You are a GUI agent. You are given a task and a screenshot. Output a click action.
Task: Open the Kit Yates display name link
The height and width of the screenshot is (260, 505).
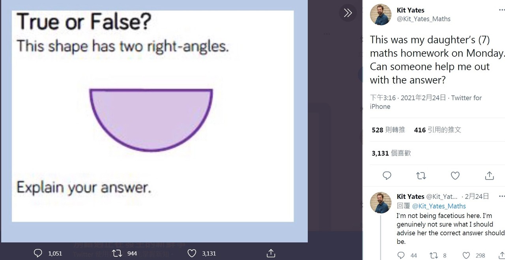pyautogui.click(x=410, y=10)
